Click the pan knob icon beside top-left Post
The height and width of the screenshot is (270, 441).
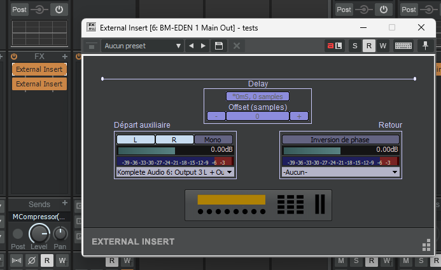pos(39,10)
